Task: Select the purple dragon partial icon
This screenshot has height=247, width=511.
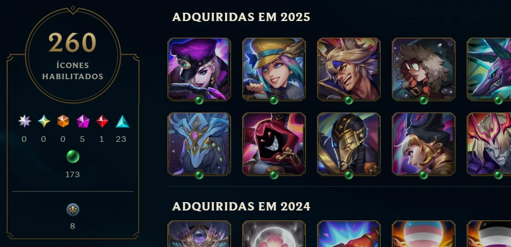Action: tap(489, 69)
